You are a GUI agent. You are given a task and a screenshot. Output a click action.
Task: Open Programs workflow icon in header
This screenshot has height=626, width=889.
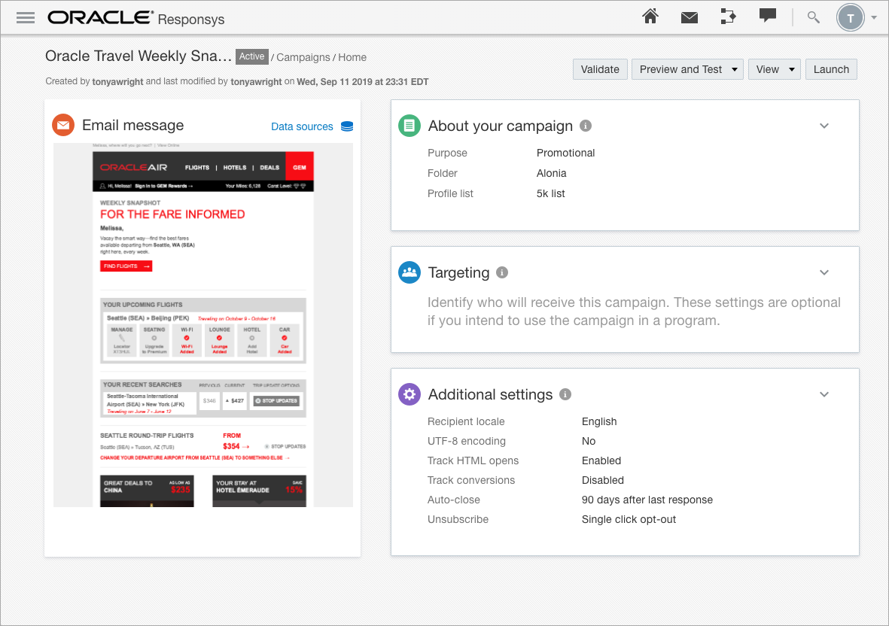pyautogui.click(x=728, y=17)
